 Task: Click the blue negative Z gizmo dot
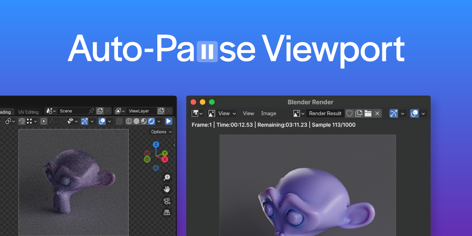pyautogui.click(x=156, y=168)
